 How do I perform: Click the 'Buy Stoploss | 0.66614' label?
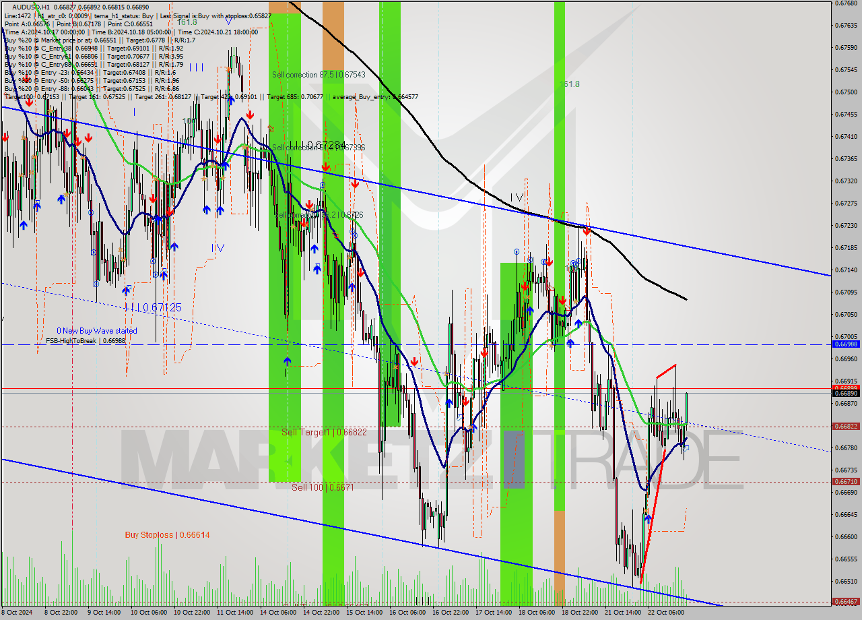coord(167,535)
